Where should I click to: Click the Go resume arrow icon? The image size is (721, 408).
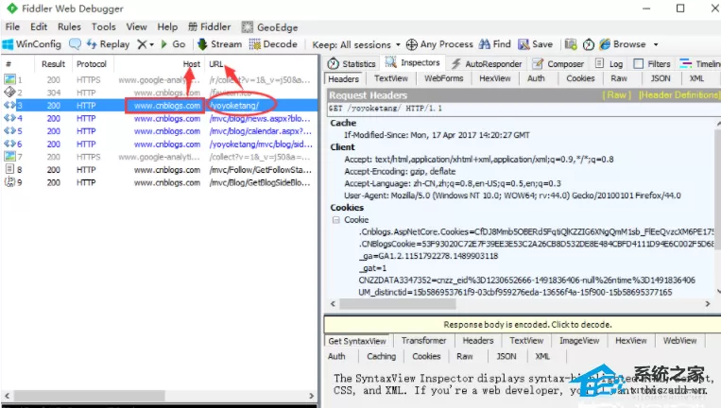click(x=164, y=44)
